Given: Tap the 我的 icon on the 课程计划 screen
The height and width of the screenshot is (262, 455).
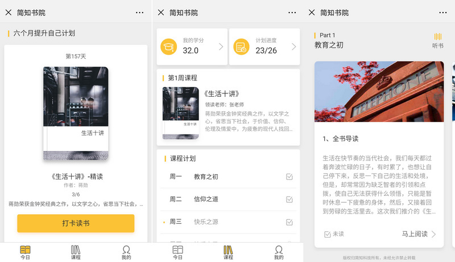Looking at the screenshot, I should pyautogui.click(x=278, y=250).
